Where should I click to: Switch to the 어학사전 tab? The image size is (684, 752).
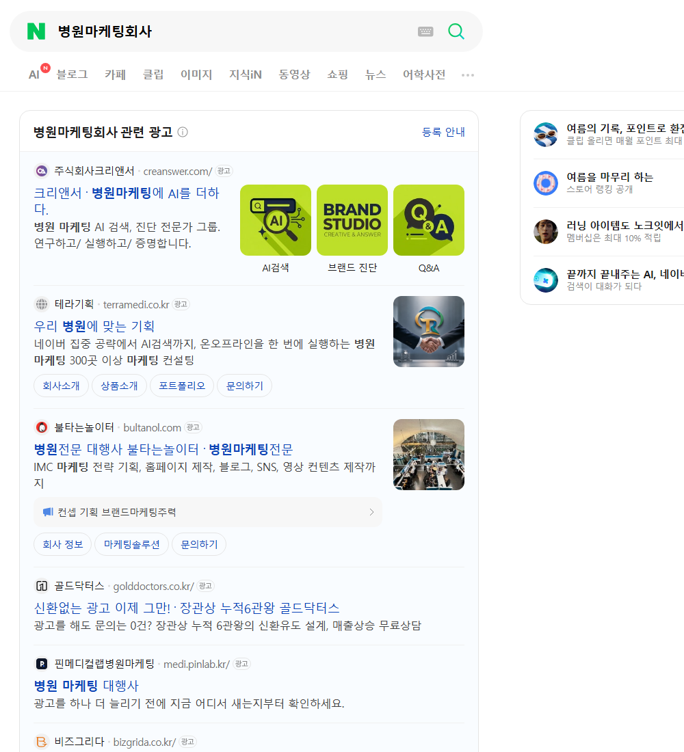click(424, 75)
